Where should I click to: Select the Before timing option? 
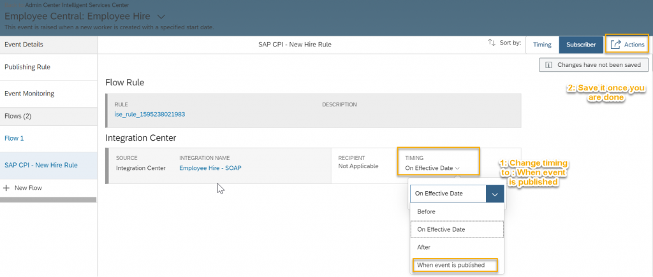(457, 211)
